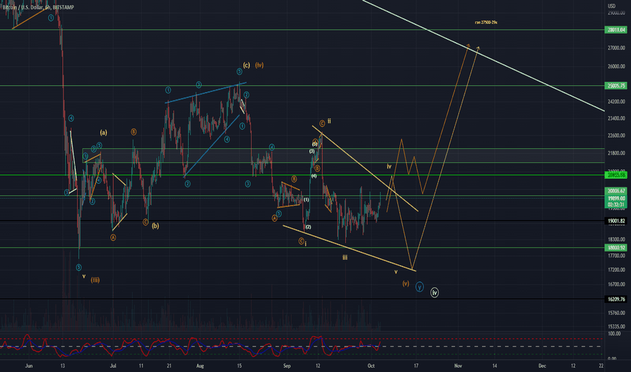Image resolution: width=631 pixels, height=372 pixels.
Task: Click the 23400.00 price axis value
Action: (616, 118)
